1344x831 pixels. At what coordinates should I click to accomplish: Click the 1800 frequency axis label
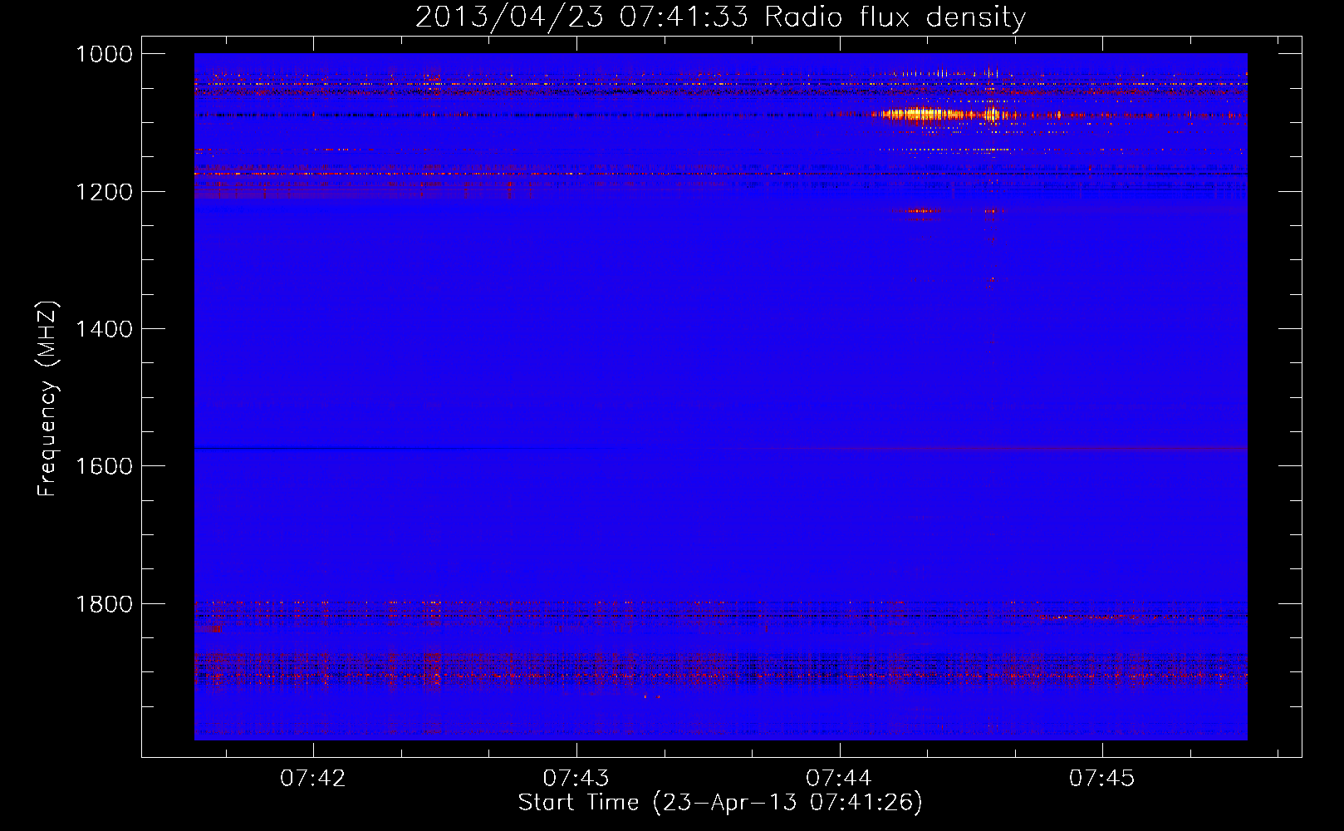[x=105, y=604]
